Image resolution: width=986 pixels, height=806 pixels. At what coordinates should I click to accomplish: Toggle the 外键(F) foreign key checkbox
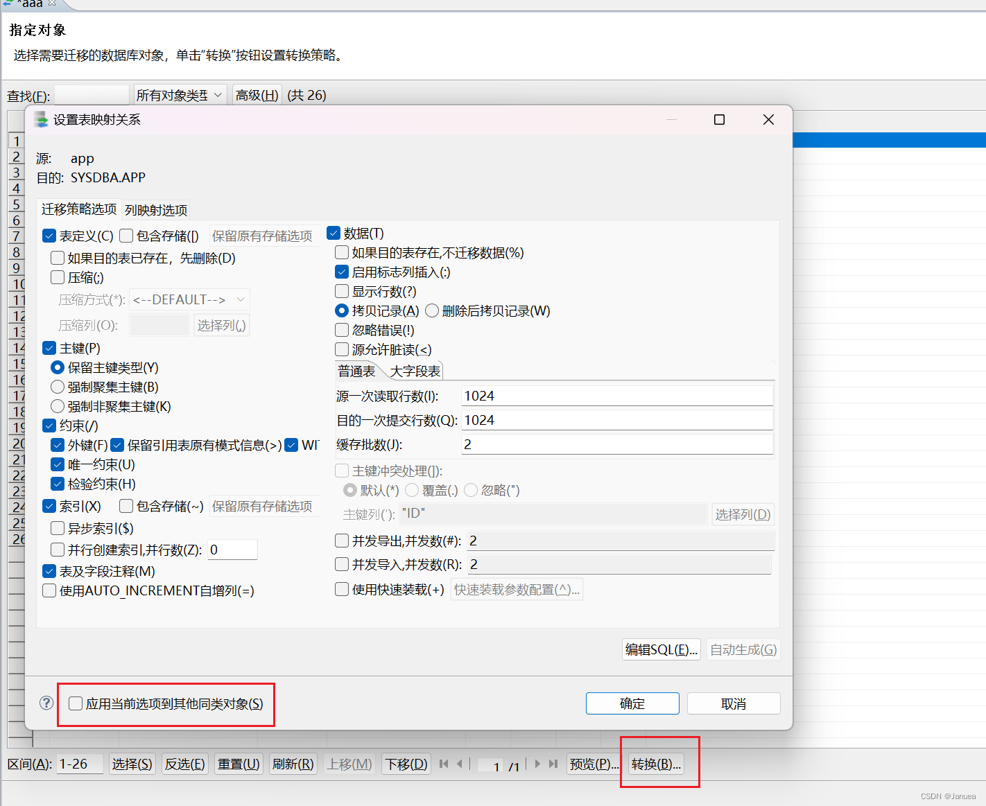tap(58, 445)
